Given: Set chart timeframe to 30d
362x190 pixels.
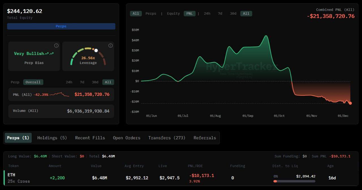Looking at the screenshot, I should 233,14.
